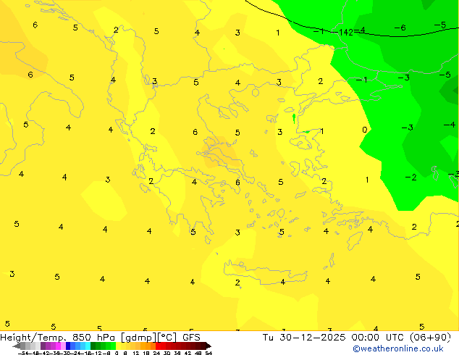Click the "142" height contour label

(x=346, y=32)
